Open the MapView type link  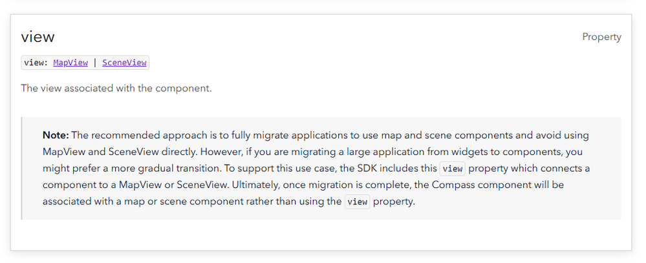[71, 63]
